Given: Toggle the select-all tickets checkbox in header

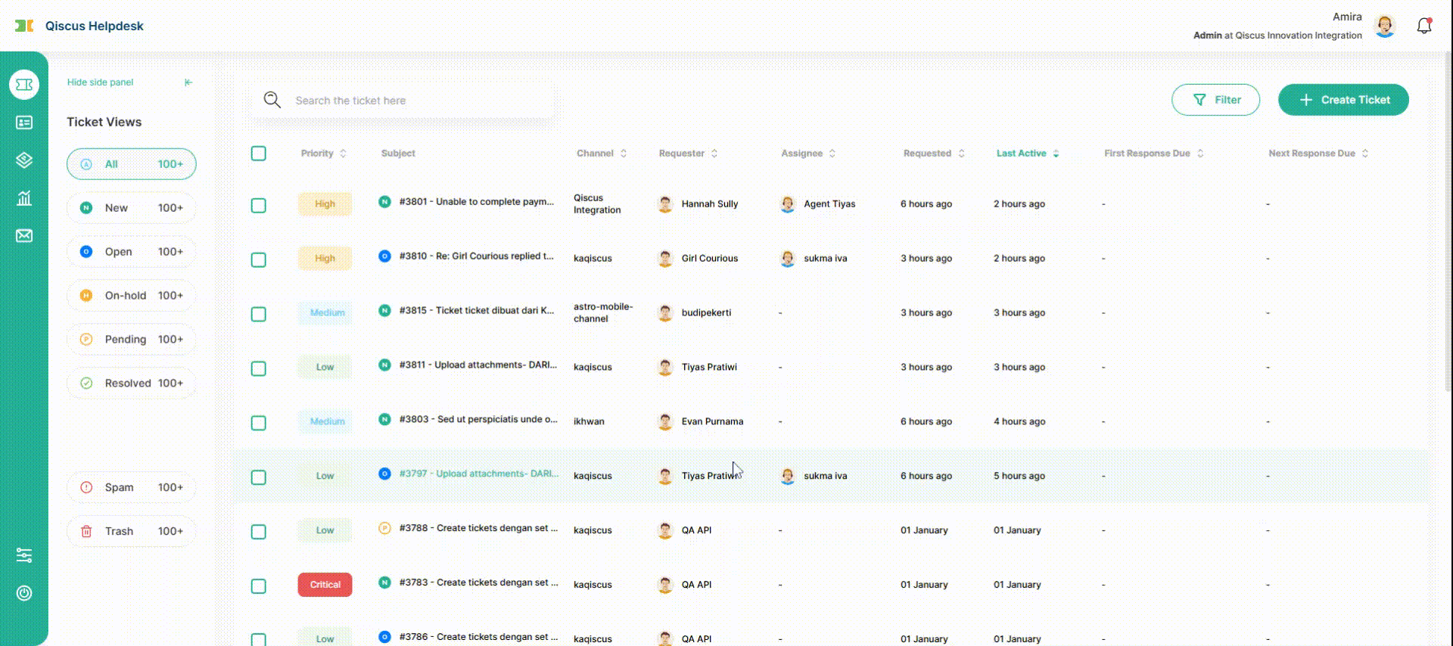Looking at the screenshot, I should pos(259,154).
